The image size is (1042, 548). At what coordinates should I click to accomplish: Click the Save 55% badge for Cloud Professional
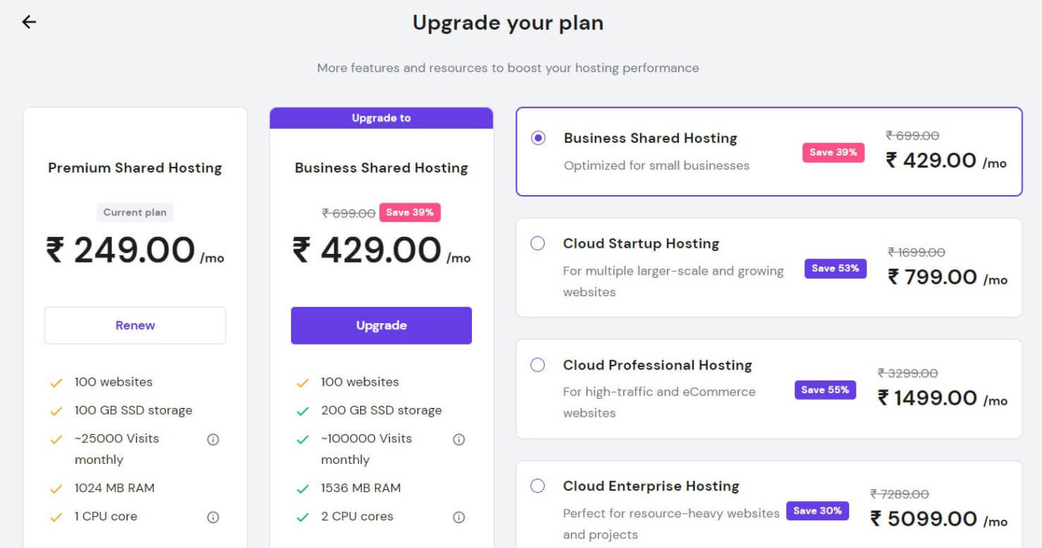[x=825, y=389]
